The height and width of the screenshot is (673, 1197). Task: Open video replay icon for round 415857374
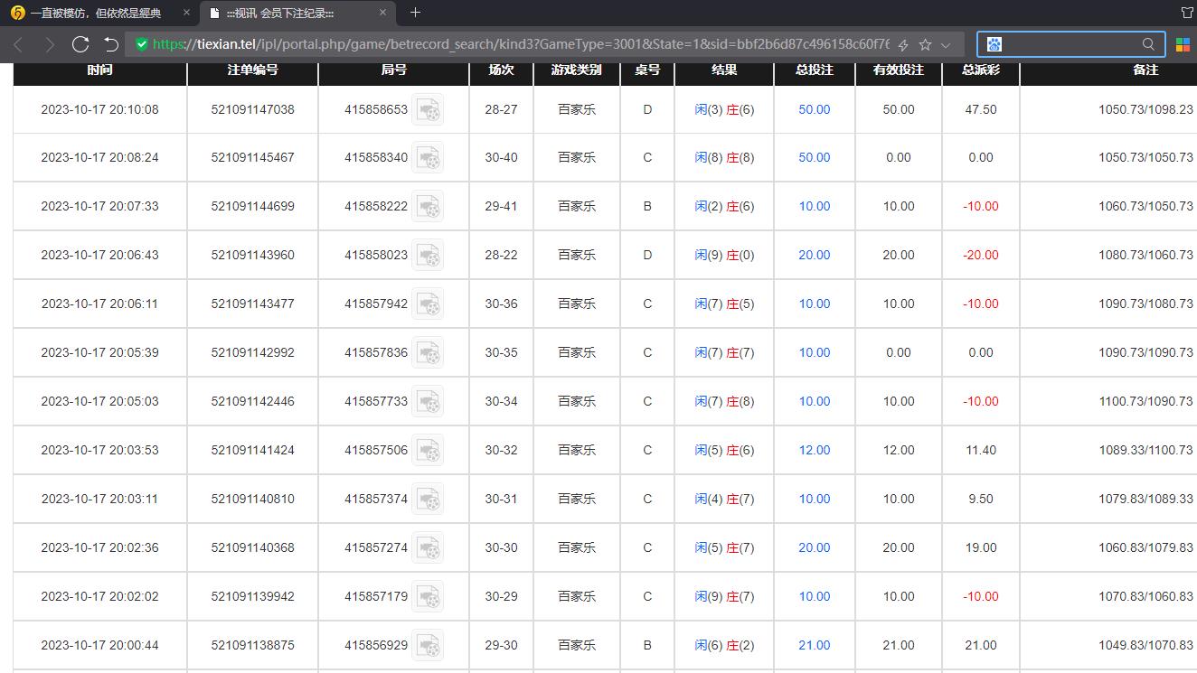coord(428,500)
